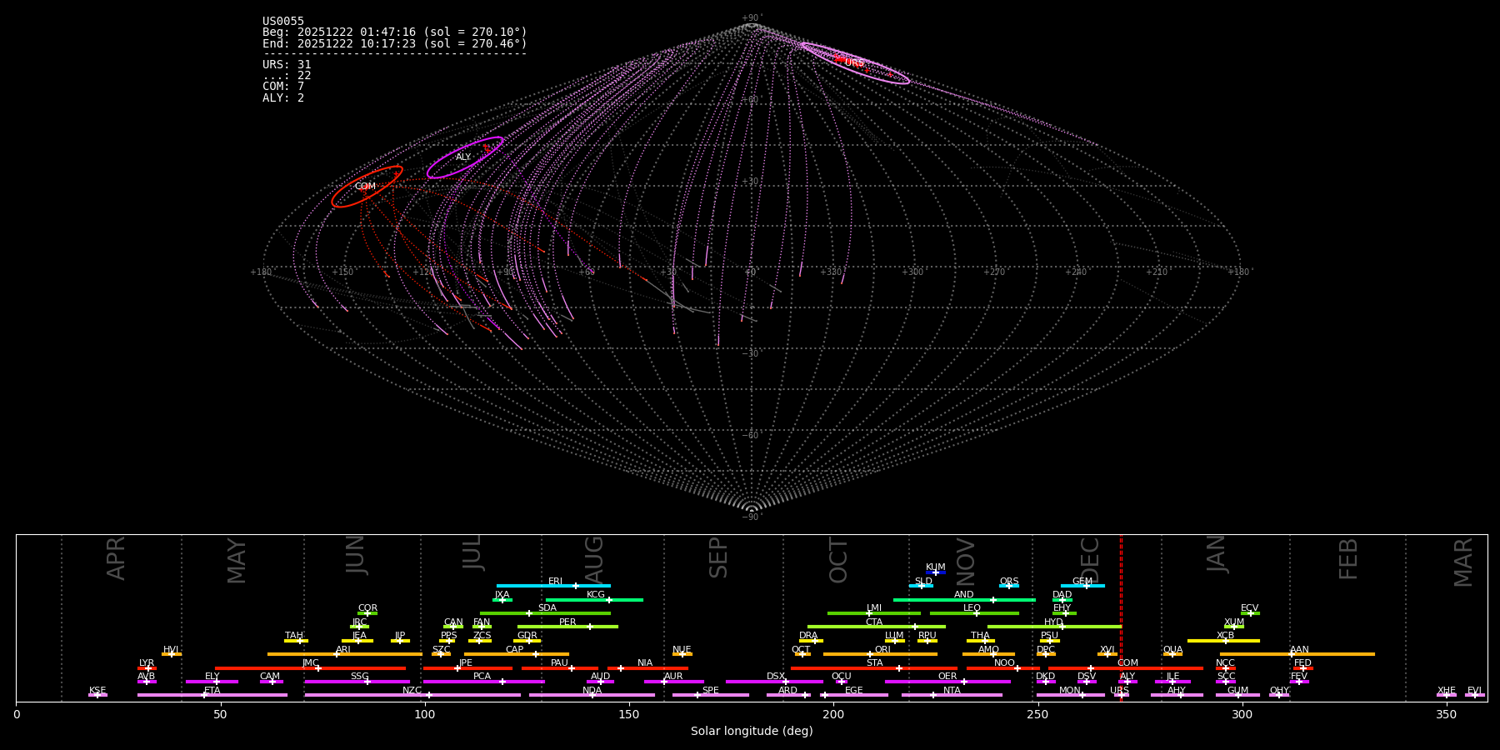
Task: Click the NZC pink shower bar
Action: pos(412,695)
